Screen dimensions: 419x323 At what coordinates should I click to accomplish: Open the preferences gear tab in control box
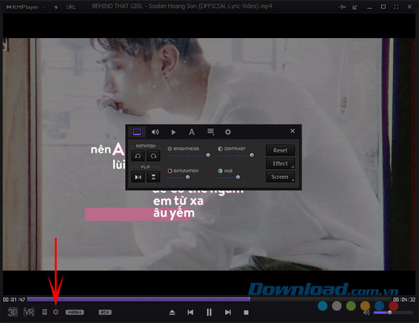(x=228, y=132)
